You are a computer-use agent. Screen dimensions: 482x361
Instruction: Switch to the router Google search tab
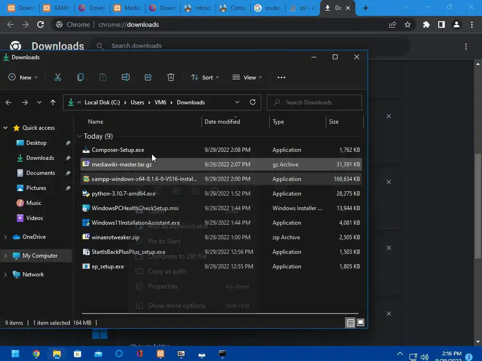(x=268, y=8)
